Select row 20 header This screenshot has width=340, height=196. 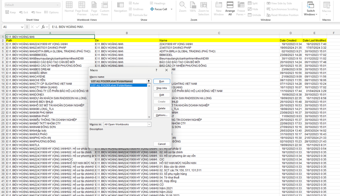(3, 105)
